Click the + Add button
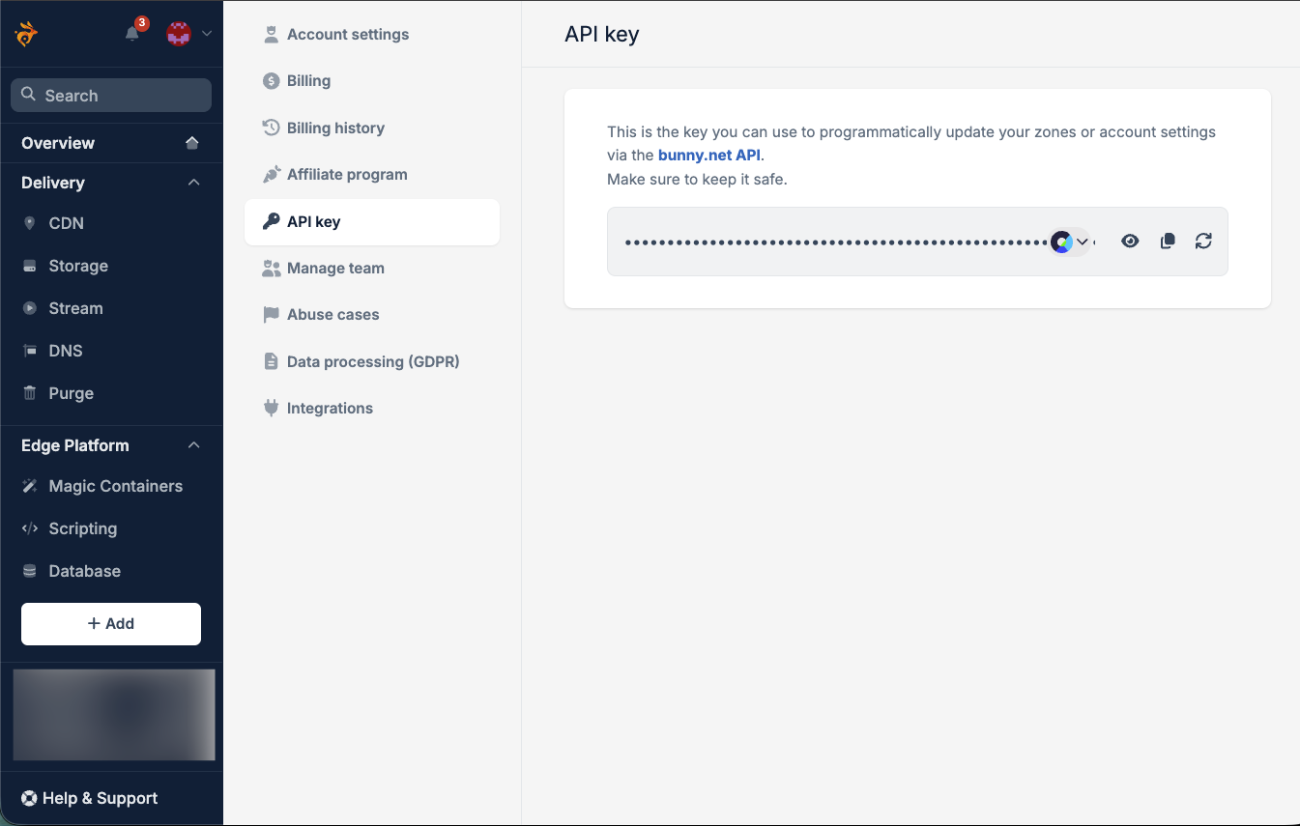 point(111,623)
